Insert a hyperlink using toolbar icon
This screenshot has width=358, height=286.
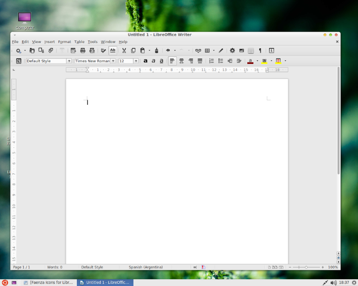[198, 51]
